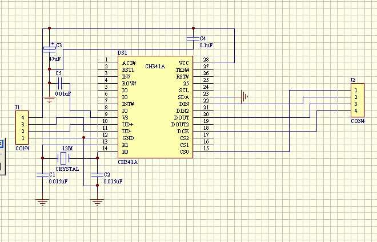Click the J2 designator text
Viewport: 377px width, 242px height.
pyautogui.click(x=353, y=80)
